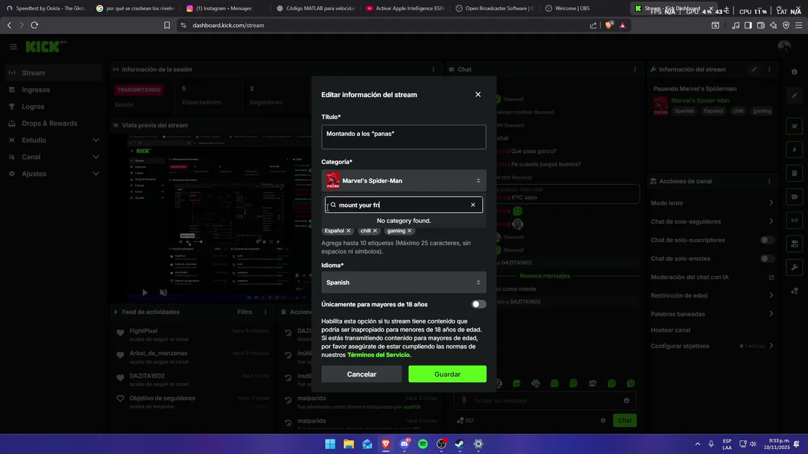808x454 pixels.
Task: Open the Categoría dropdown showing Marvel's Spider-Man
Action: 404,181
